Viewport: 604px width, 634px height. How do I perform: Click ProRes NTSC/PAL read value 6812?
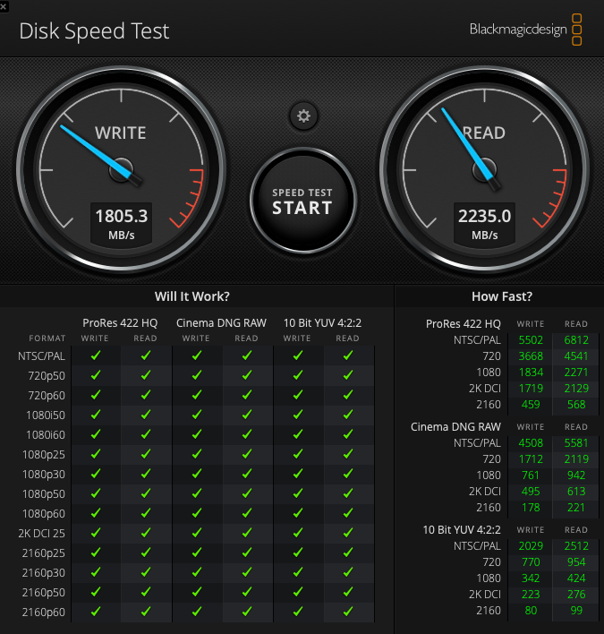click(x=576, y=340)
